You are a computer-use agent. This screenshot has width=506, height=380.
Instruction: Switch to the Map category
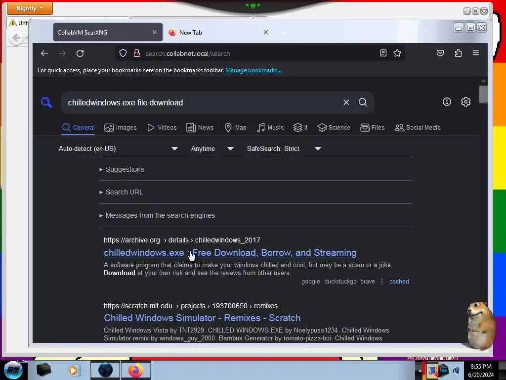coord(235,128)
